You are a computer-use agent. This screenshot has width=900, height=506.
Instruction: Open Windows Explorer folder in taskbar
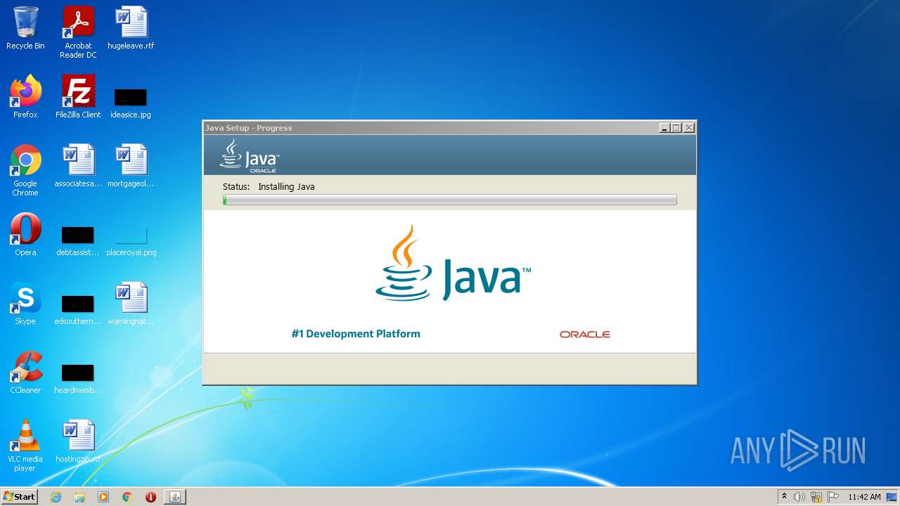click(x=79, y=497)
